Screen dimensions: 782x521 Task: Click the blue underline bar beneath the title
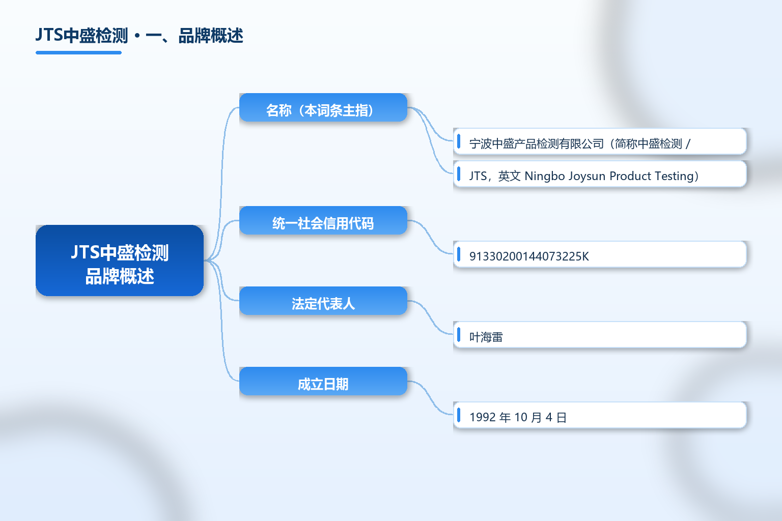(x=78, y=52)
